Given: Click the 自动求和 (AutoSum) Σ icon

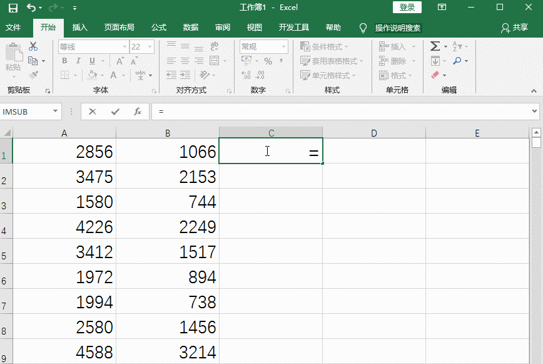Looking at the screenshot, I should (435, 46).
